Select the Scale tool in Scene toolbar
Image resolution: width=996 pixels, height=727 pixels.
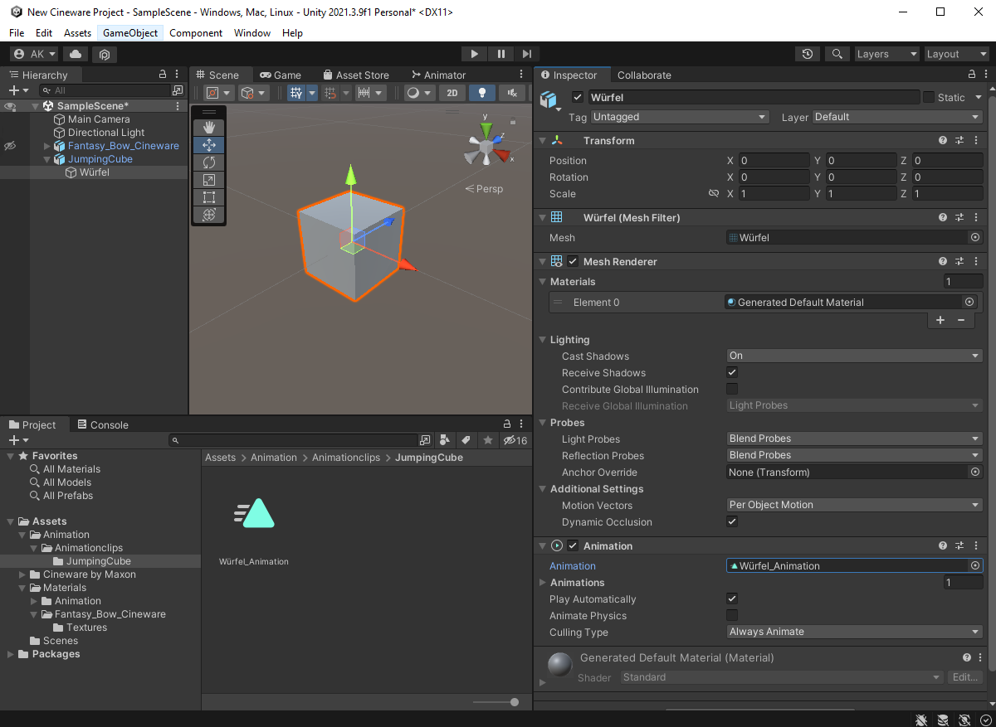pyautogui.click(x=209, y=179)
